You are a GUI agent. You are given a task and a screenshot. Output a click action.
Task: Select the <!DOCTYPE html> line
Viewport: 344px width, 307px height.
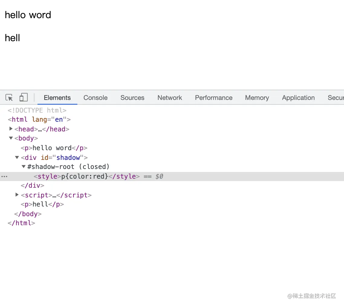37,110
